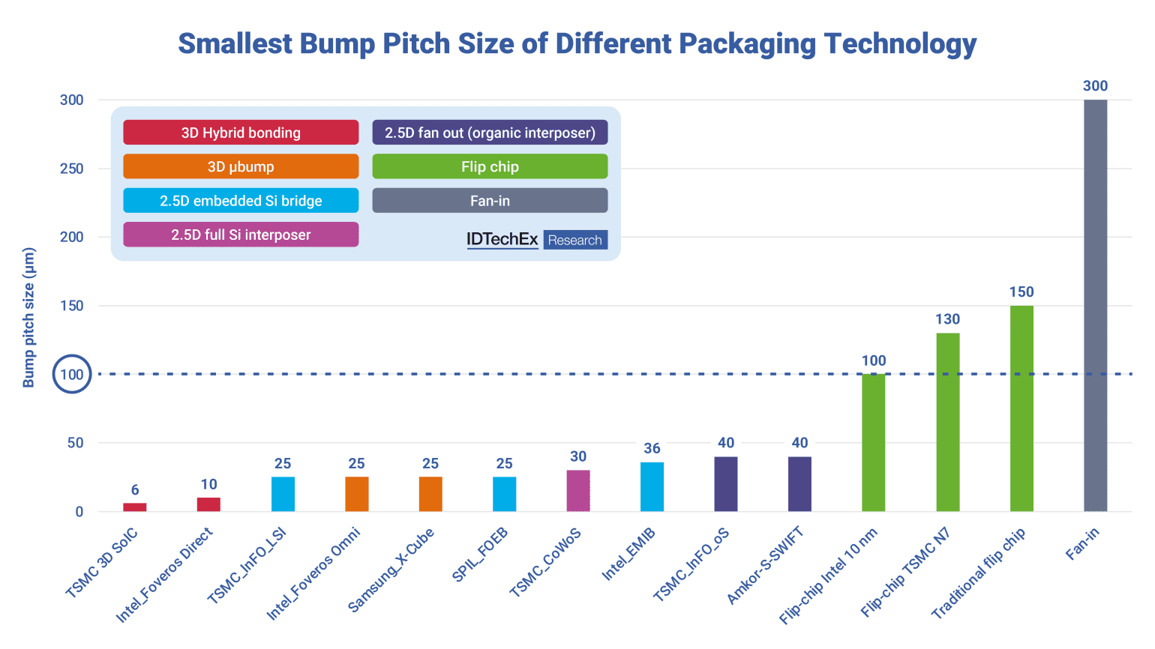The height and width of the screenshot is (649, 1155).
Task: Click the 50 y-axis tick
Action: (76, 443)
